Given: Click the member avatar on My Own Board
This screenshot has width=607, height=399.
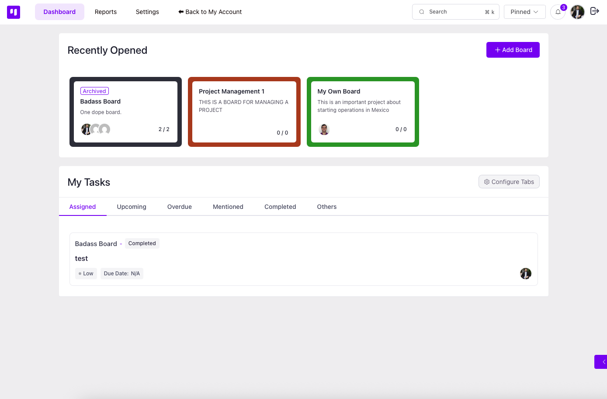Looking at the screenshot, I should (324, 129).
